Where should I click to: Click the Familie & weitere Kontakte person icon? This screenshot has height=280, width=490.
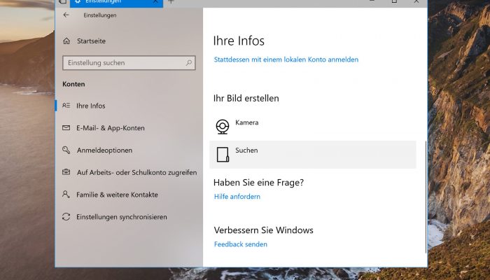(66, 195)
